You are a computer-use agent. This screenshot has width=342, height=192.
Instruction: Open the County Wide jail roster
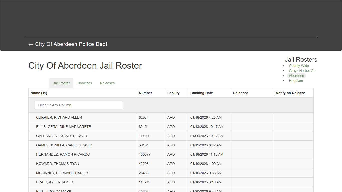tap(299, 66)
